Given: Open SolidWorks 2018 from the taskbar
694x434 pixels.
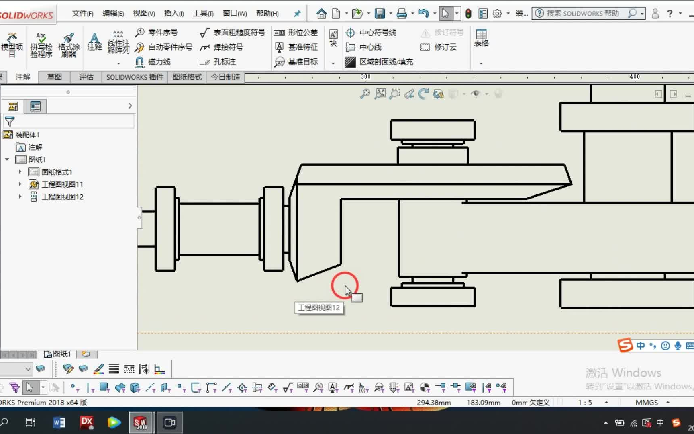Looking at the screenshot, I should [x=141, y=422].
